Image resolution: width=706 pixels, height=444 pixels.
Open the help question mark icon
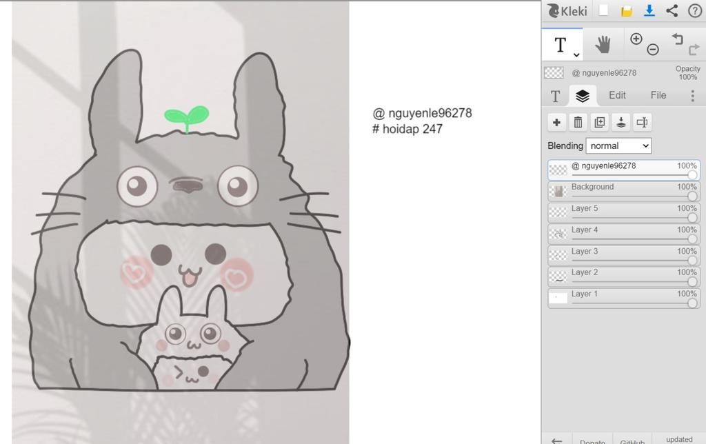[x=695, y=10]
